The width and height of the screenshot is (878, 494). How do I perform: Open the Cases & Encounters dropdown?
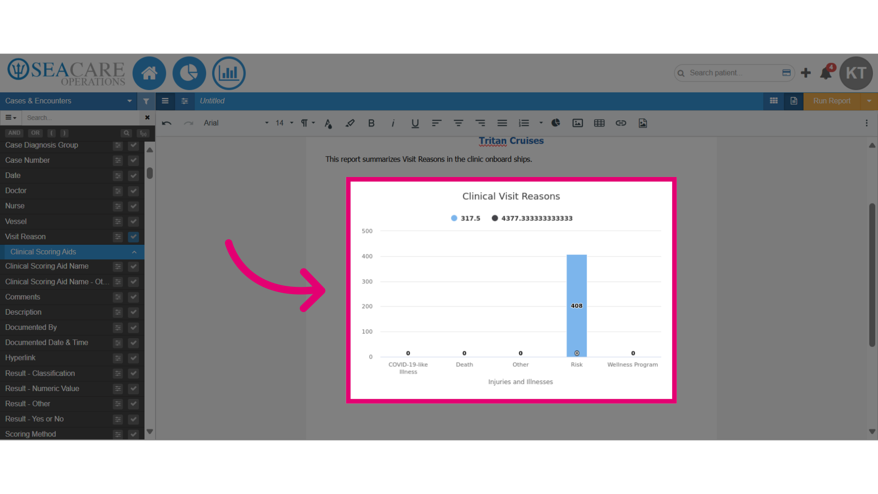69,101
